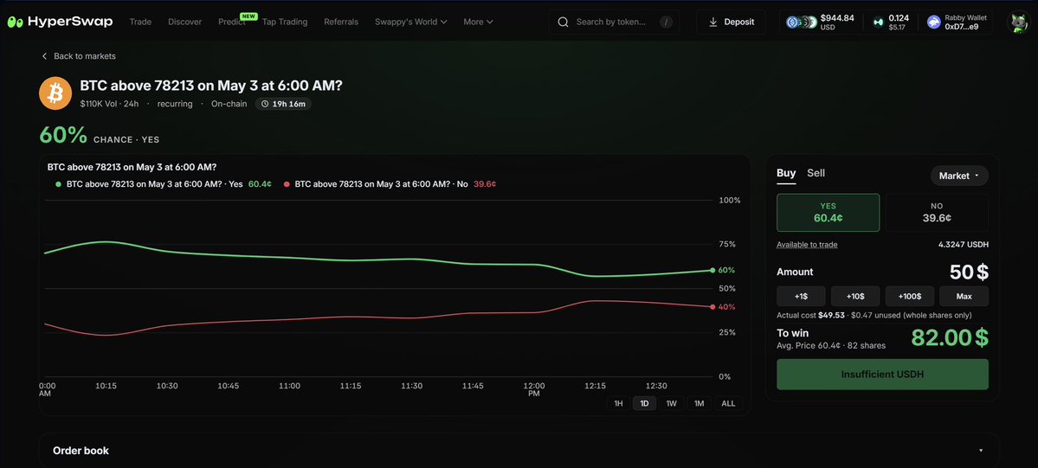Image resolution: width=1038 pixels, height=468 pixels.
Task: Click the countdown clock icon
Action: click(265, 104)
